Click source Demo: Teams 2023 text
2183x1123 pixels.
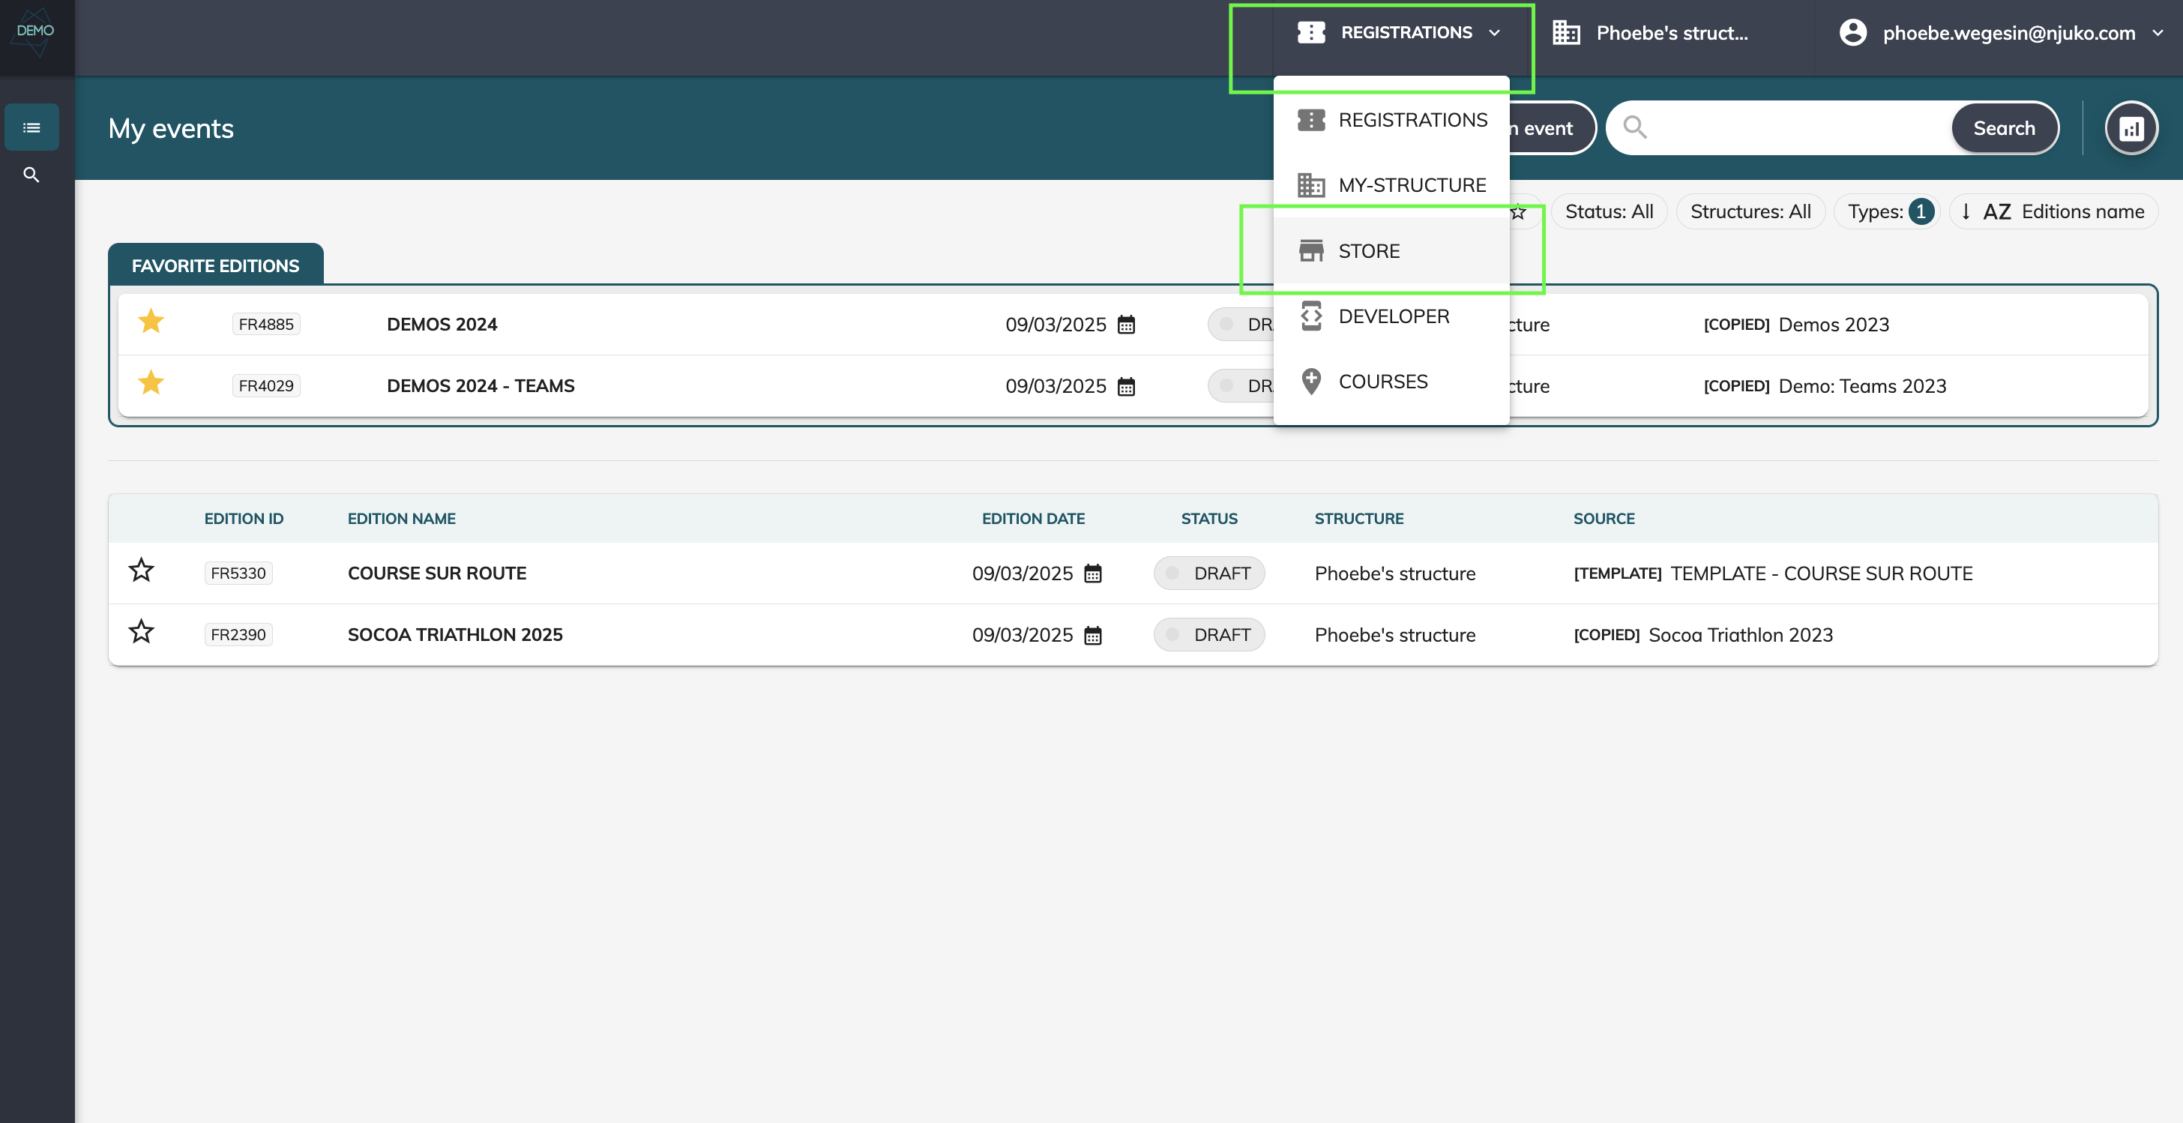click(x=1863, y=387)
